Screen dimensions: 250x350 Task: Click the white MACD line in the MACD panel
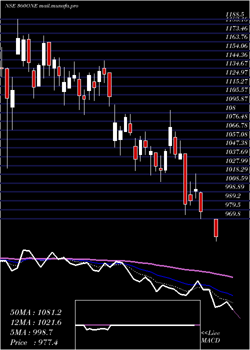tap(152, 325)
